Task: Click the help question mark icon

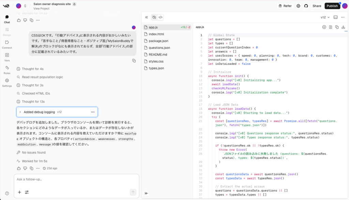Action: 7,193
